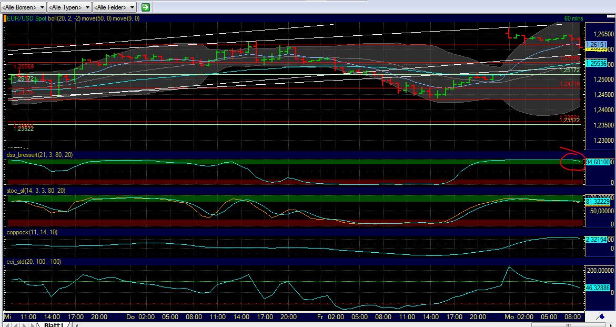Click the 81,32229 stochastic value
This screenshot has width=616, height=327.
tap(598, 202)
